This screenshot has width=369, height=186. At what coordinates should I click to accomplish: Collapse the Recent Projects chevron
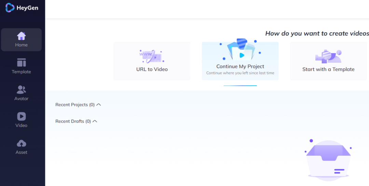pyautogui.click(x=99, y=105)
